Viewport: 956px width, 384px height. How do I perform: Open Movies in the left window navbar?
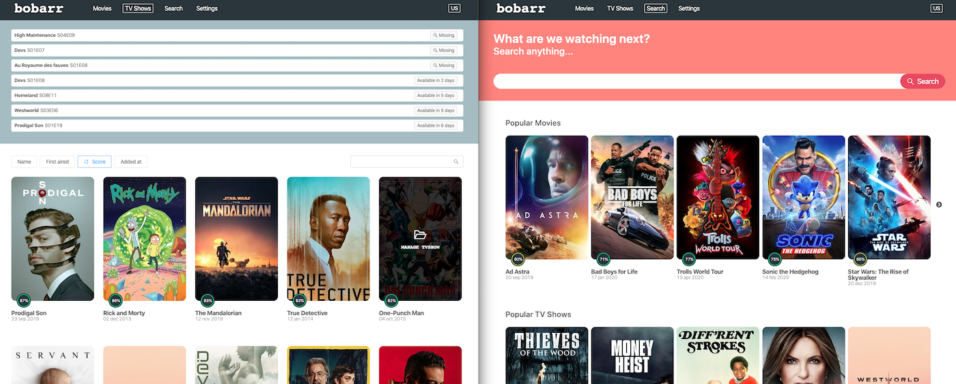coord(102,9)
